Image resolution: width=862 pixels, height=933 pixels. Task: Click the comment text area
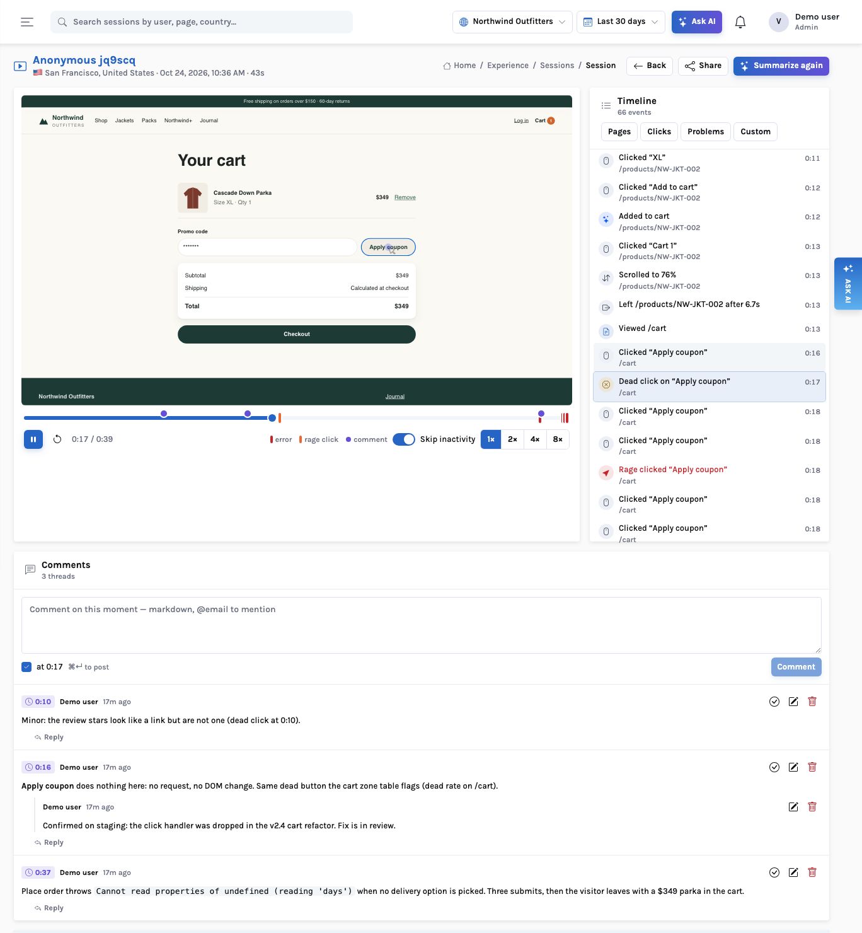[x=422, y=625]
